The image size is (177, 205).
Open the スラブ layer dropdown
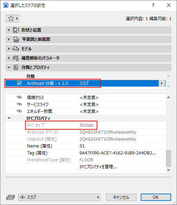(x=59, y=197)
